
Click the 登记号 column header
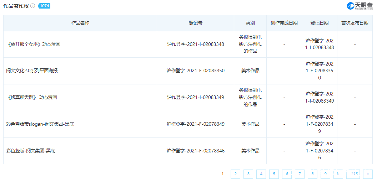[x=196, y=23]
